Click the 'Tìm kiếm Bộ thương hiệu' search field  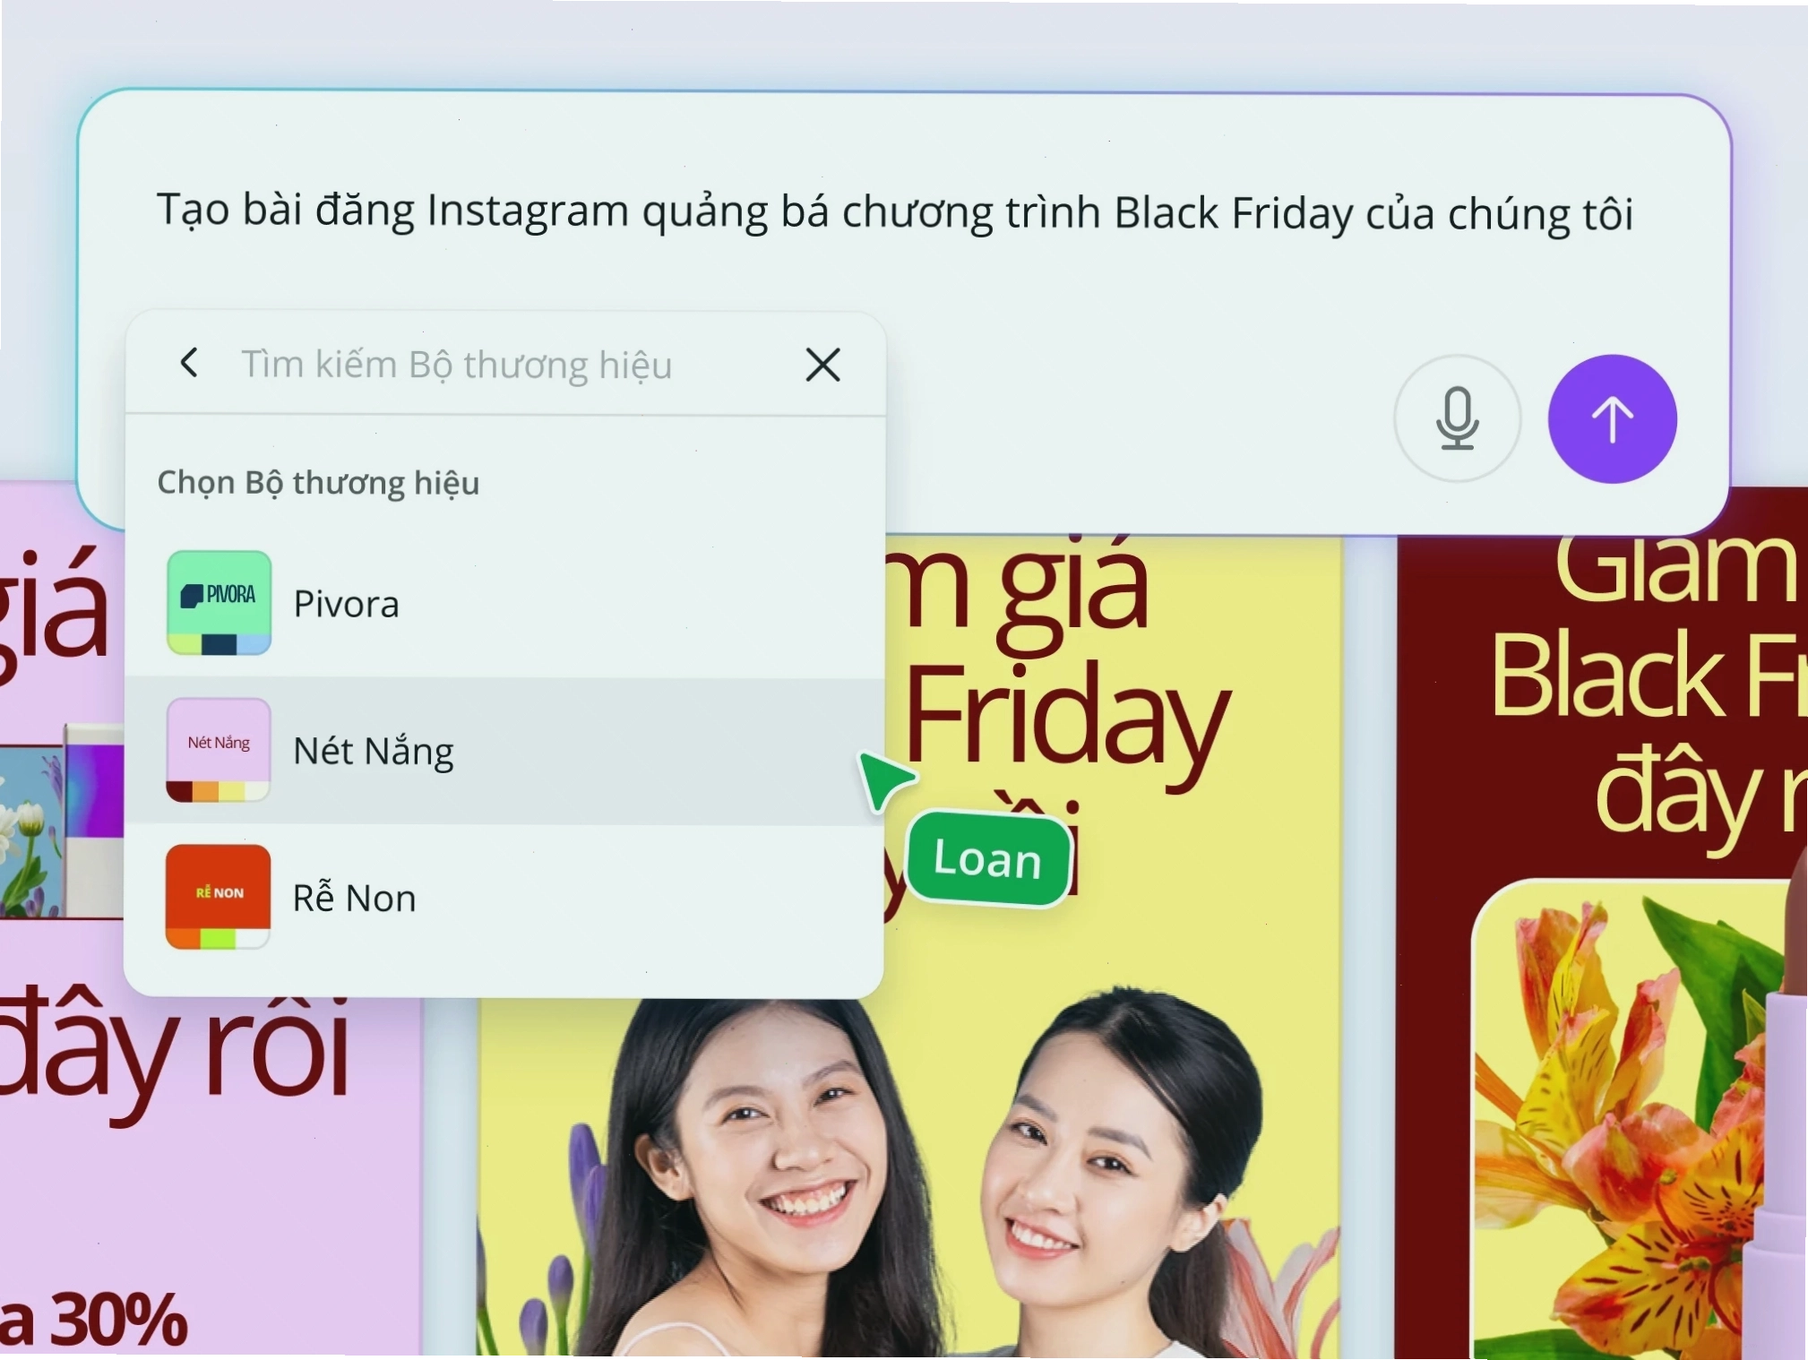(x=457, y=365)
